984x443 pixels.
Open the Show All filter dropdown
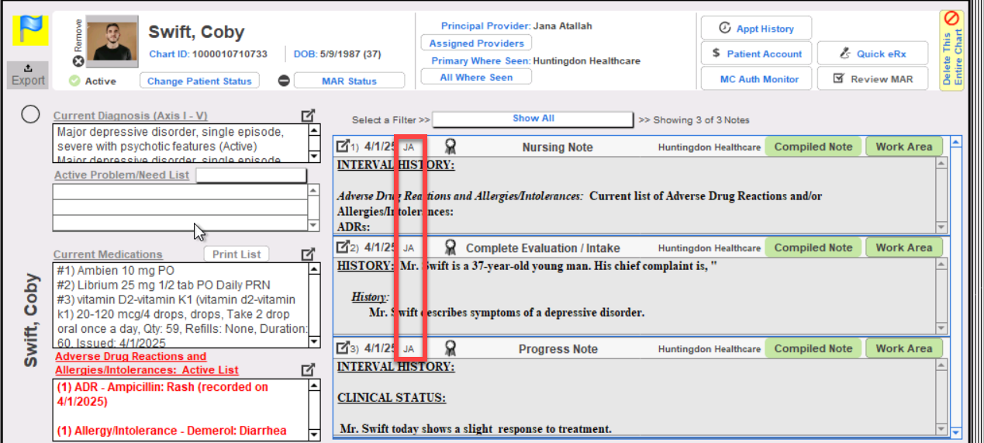click(533, 119)
